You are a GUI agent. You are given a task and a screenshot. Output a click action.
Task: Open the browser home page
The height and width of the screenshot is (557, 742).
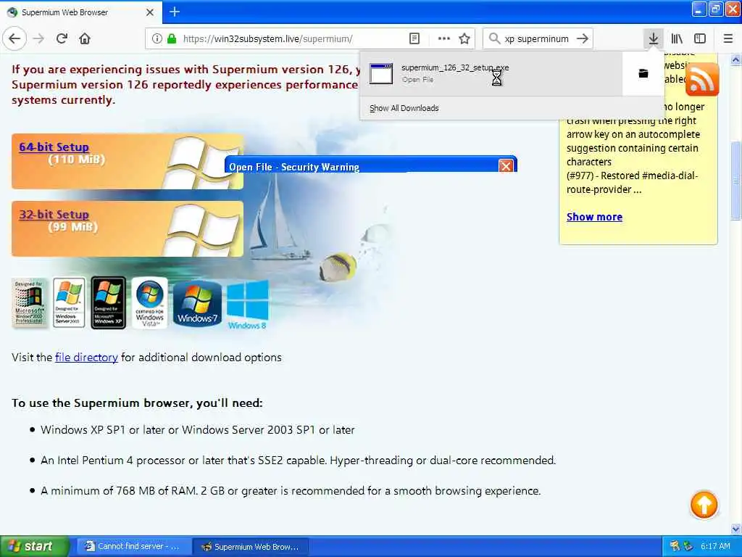(85, 38)
